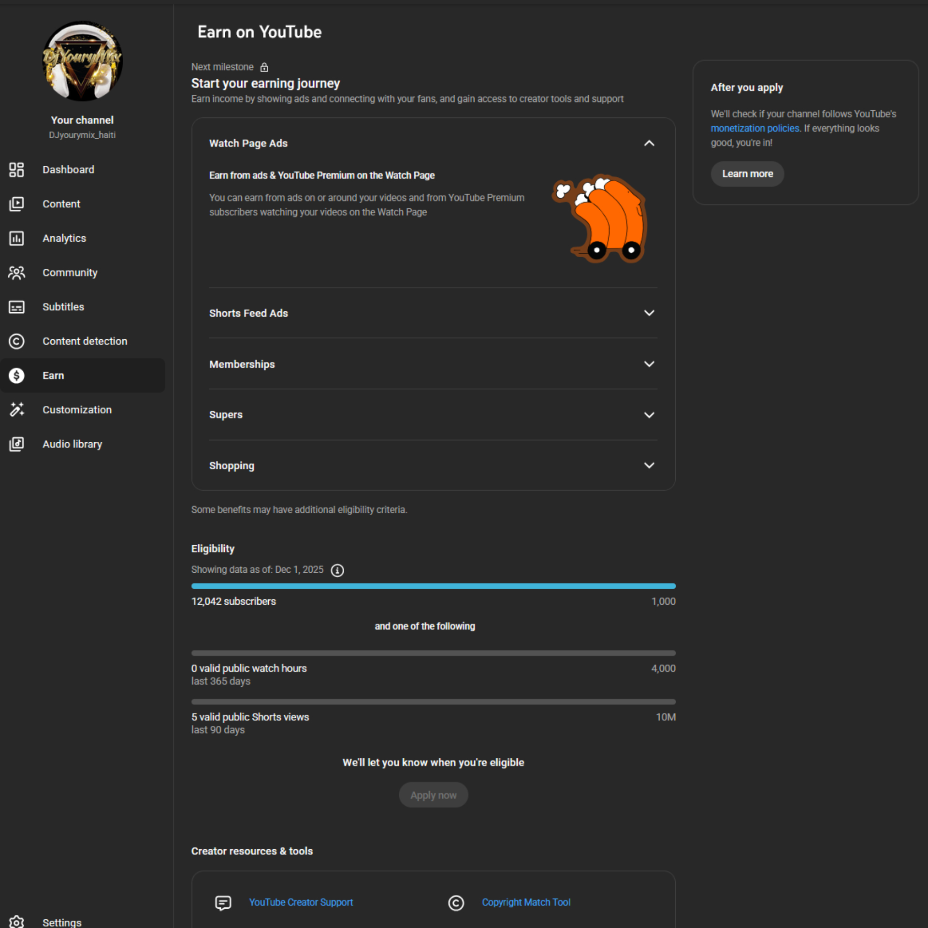Expand the Supers section
The height and width of the screenshot is (928, 928).
[x=649, y=415]
